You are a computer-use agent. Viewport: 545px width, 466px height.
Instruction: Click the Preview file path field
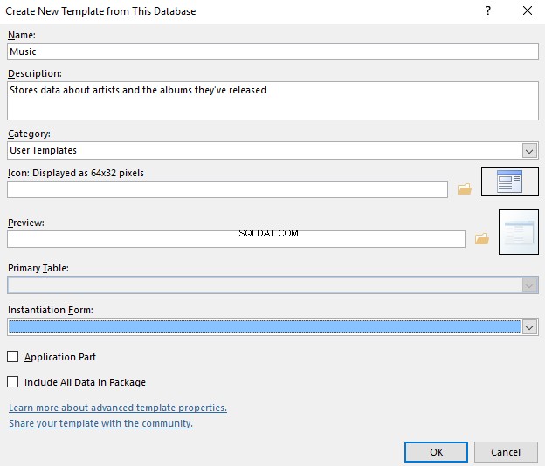pos(236,239)
